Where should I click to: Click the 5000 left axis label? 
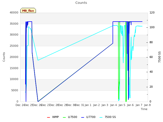[15, 90]
